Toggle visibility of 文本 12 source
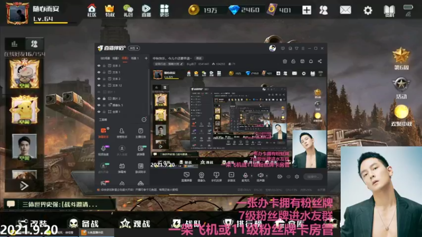The height and width of the screenshot is (237, 422). click(x=99, y=85)
